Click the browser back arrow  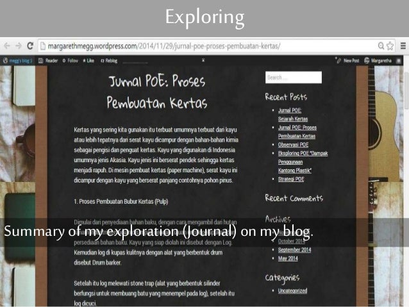point(7,46)
